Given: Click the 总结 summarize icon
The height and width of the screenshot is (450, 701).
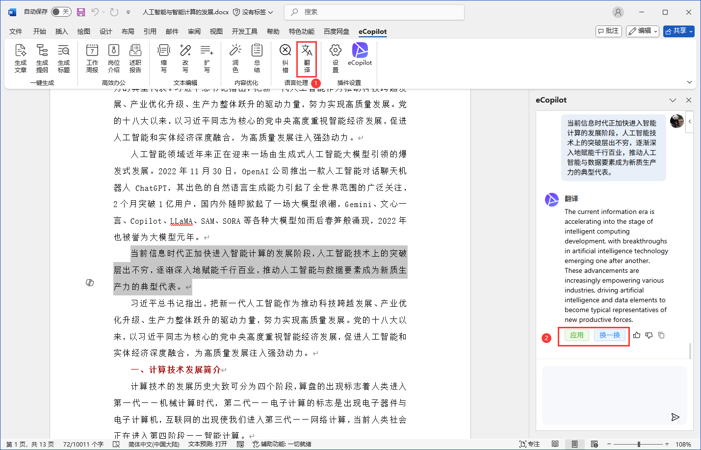Looking at the screenshot, I should point(257,58).
